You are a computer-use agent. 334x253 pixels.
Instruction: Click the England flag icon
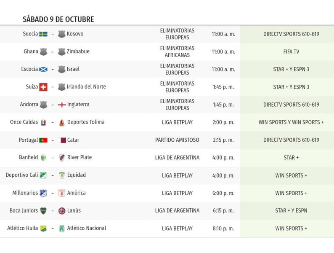(62, 105)
